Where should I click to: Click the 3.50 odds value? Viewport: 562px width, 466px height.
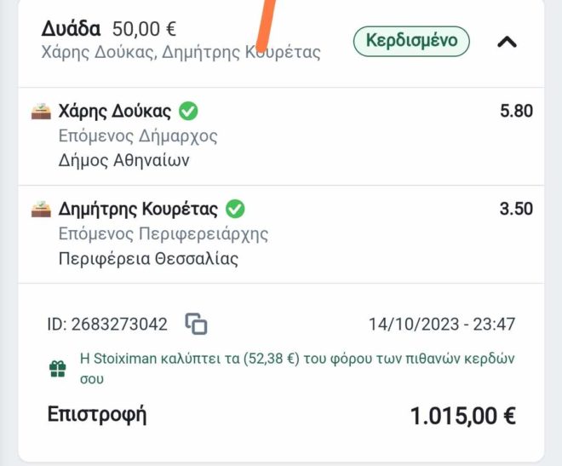click(x=516, y=210)
